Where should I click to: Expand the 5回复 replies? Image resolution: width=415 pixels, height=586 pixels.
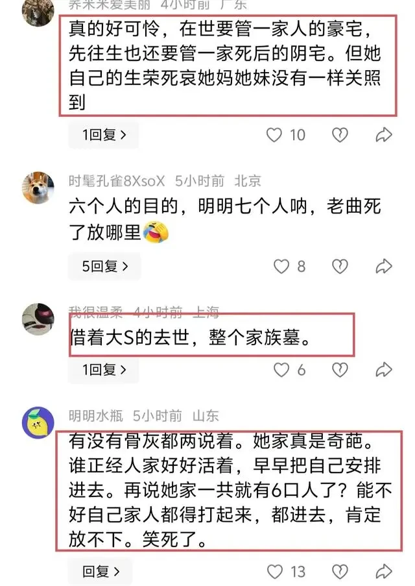pyautogui.click(x=104, y=267)
